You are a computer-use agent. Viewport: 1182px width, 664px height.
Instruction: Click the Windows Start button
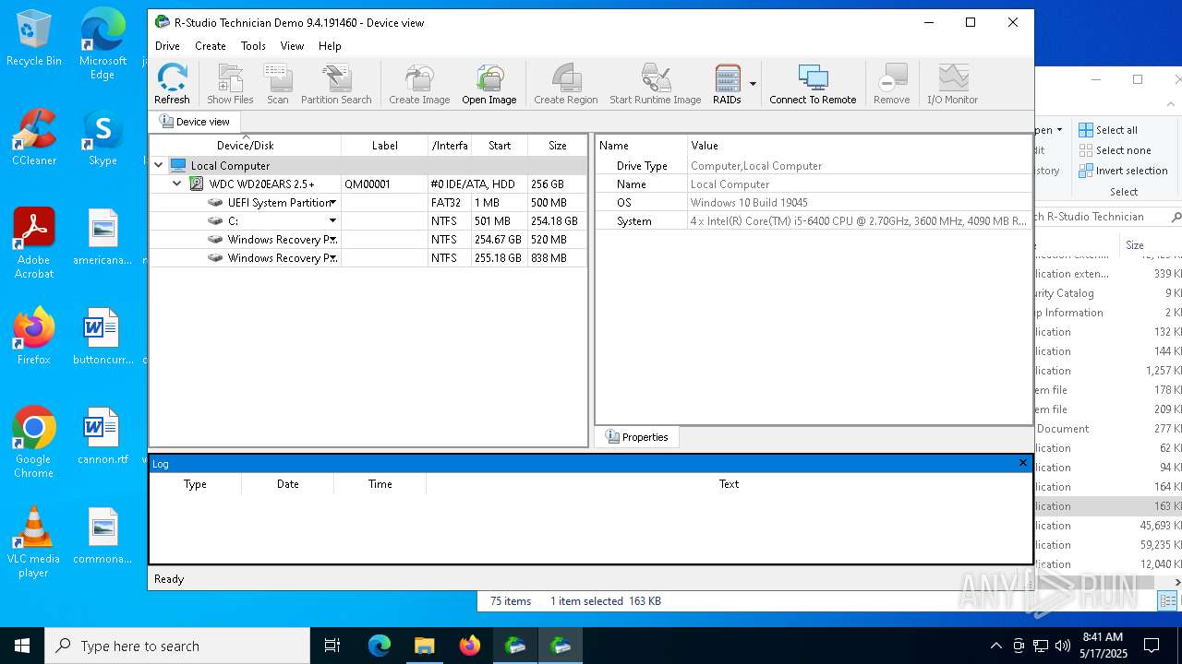22,646
